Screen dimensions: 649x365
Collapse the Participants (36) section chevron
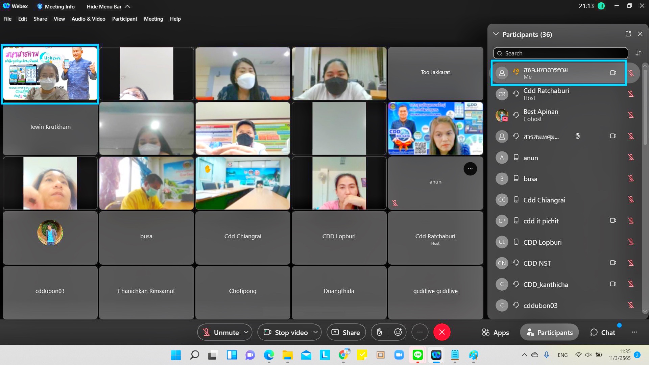[x=496, y=34]
